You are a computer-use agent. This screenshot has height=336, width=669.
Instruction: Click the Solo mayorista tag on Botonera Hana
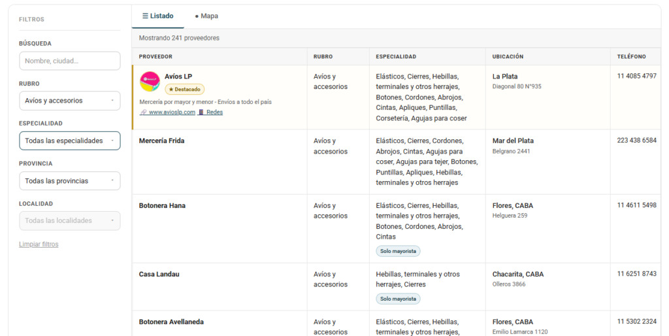[398, 251]
